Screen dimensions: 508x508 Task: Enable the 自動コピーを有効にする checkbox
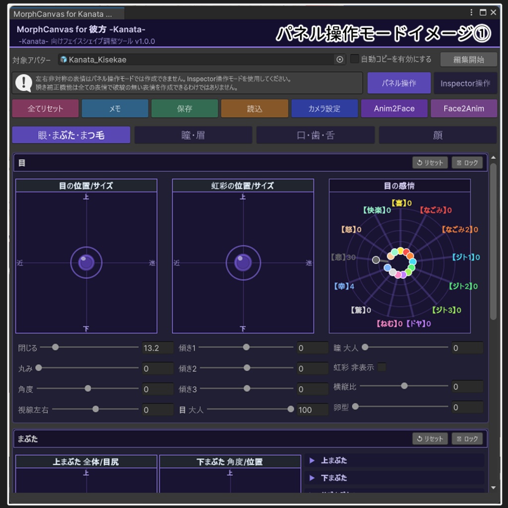(x=354, y=59)
